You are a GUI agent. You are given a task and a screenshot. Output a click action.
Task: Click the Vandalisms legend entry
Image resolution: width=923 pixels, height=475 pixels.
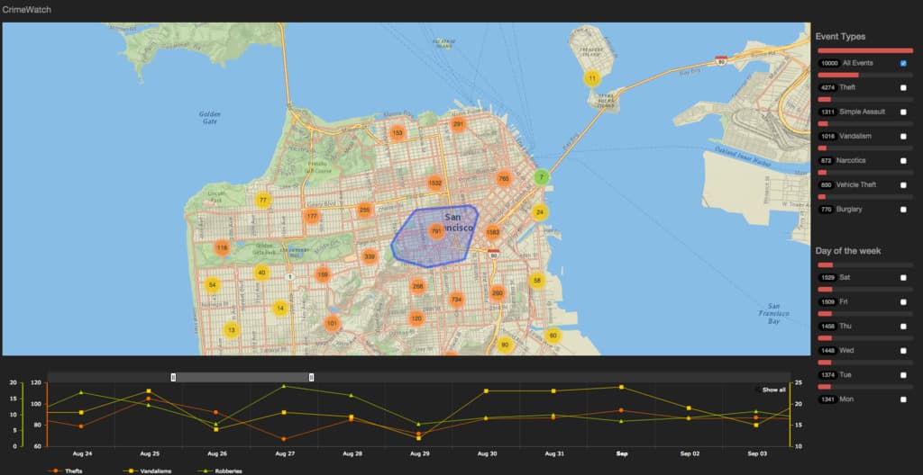click(x=150, y=471)
